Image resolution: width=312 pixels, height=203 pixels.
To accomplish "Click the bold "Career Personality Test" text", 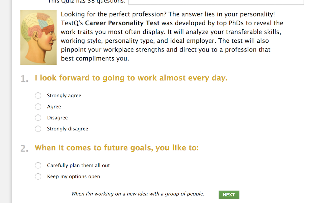I will 122,23.
